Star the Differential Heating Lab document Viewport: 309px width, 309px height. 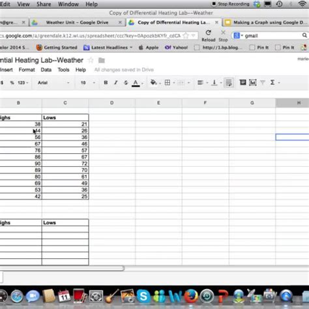point(91,60)
